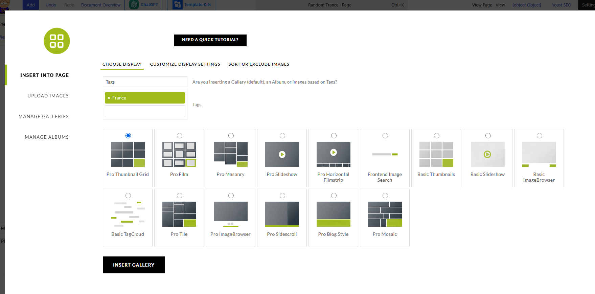This screenshot has width=595, height=294.
Task: Click the Pro Mosaic label text
Action: coord(385,234)
